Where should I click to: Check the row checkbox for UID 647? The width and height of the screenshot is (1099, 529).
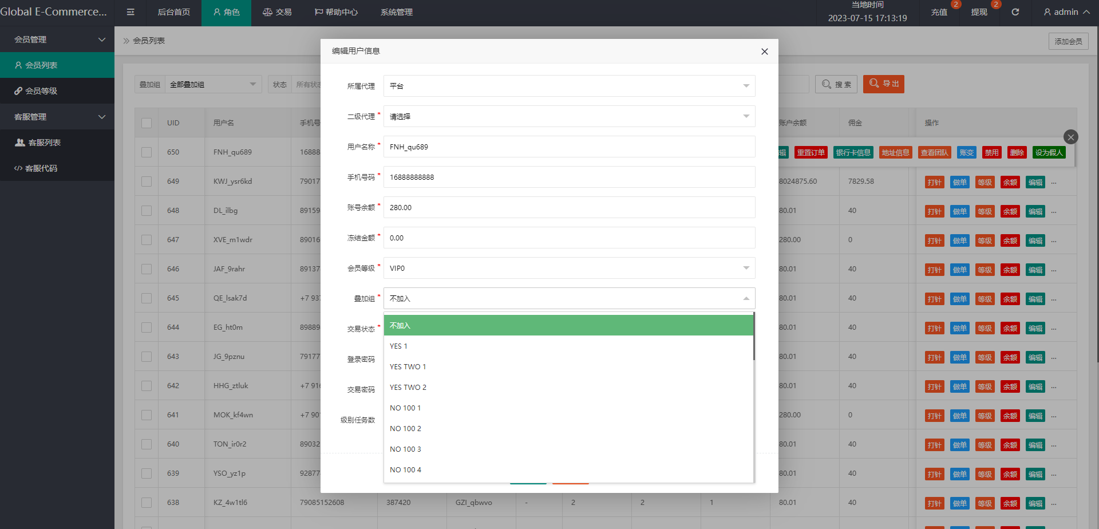(147, 240)
